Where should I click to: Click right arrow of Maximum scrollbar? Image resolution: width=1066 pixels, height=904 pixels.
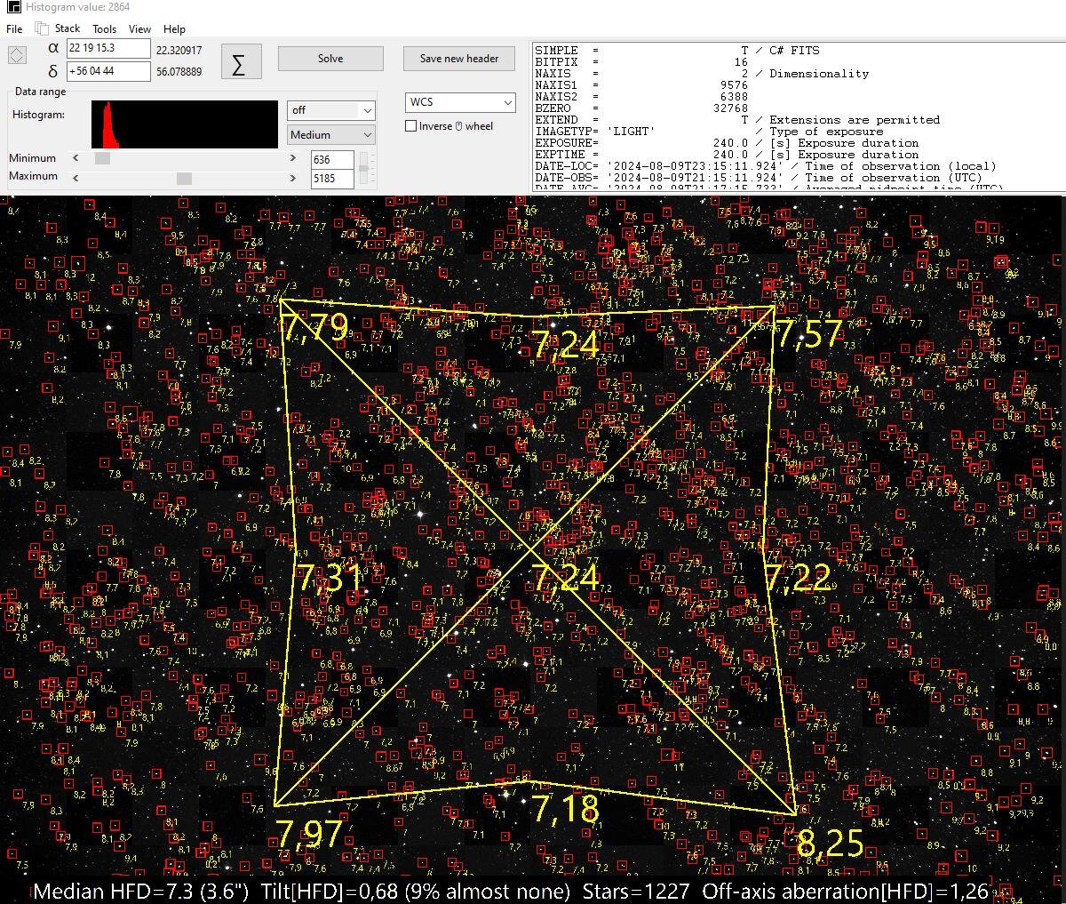293,178
